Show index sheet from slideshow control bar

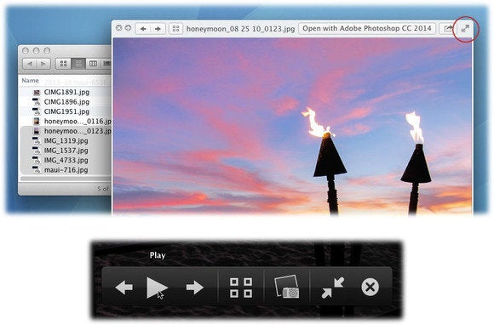pyautogui.click(x=241, y=288)
